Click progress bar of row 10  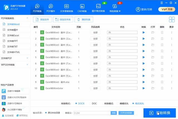[x=122, y=88]
